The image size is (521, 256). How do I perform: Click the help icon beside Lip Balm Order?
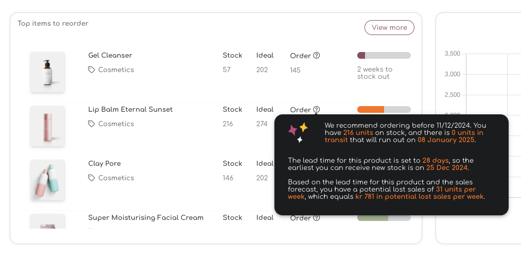pyautogui.click(x=316, y=109)
